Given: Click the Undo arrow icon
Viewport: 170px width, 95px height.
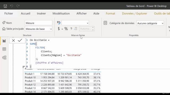Looking at the screenshot, I should 11,6.
